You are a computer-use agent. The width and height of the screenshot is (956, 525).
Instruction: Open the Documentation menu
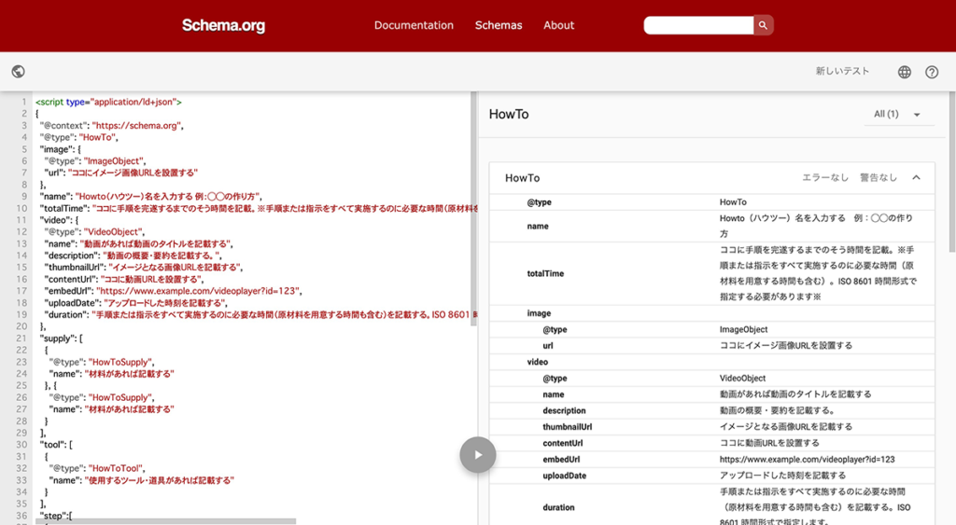coord(414,25)
